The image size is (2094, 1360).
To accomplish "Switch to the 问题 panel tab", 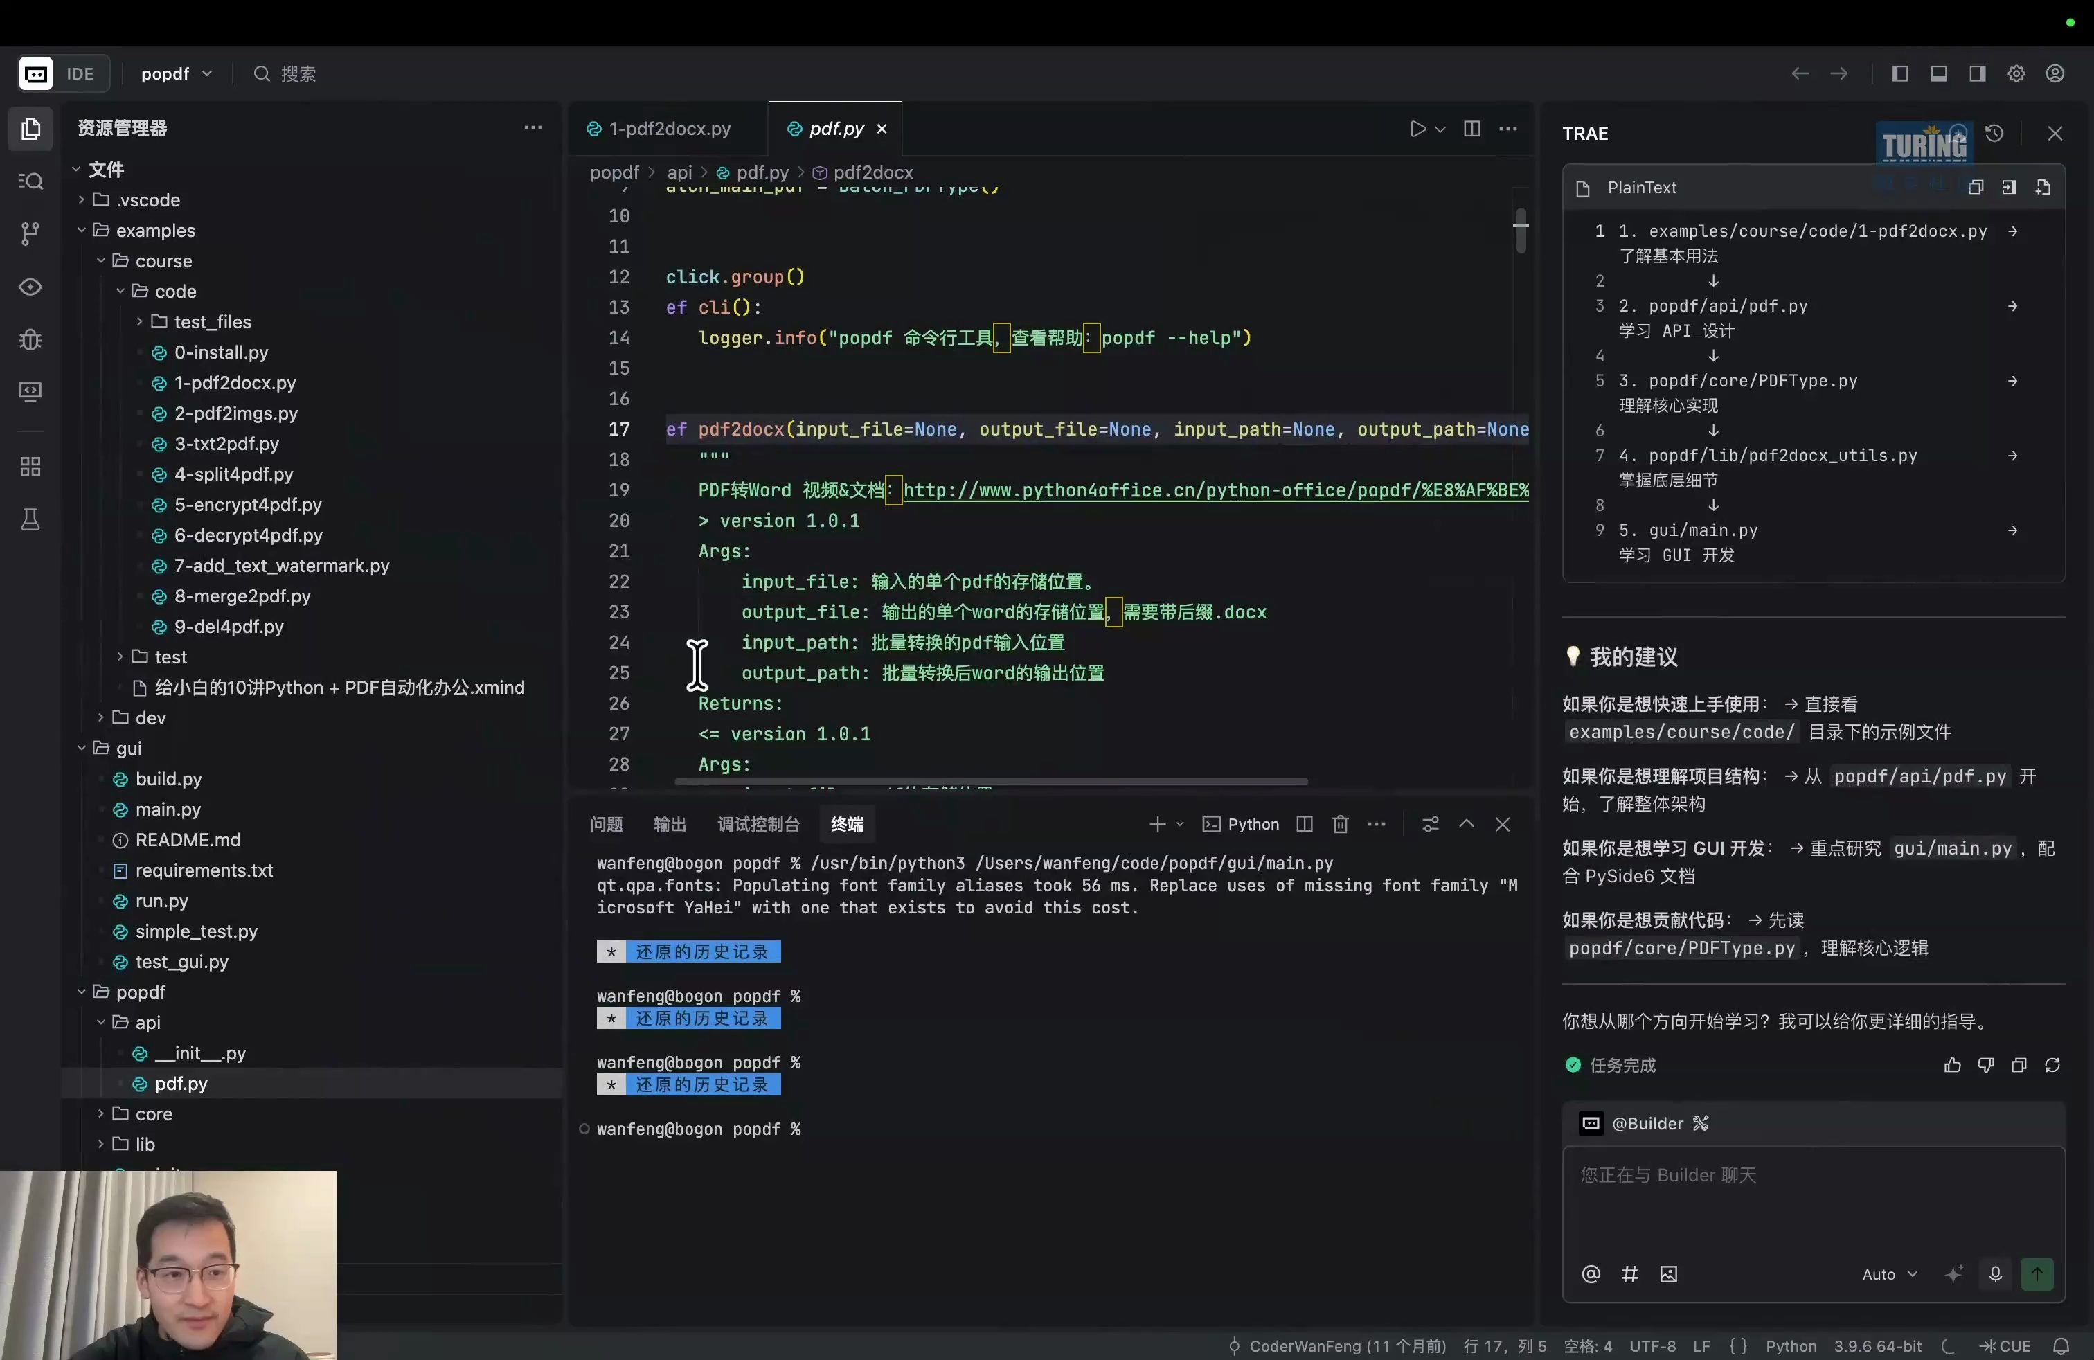I will [606, 824].
